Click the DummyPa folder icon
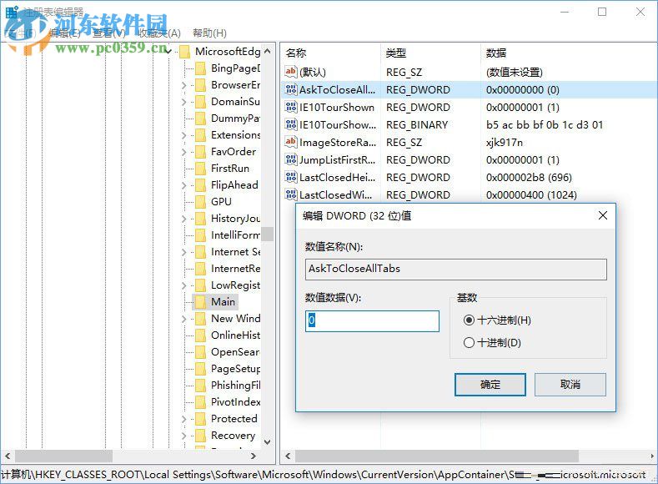The width and height of the screenshot is (658, 484). point(201,118)
